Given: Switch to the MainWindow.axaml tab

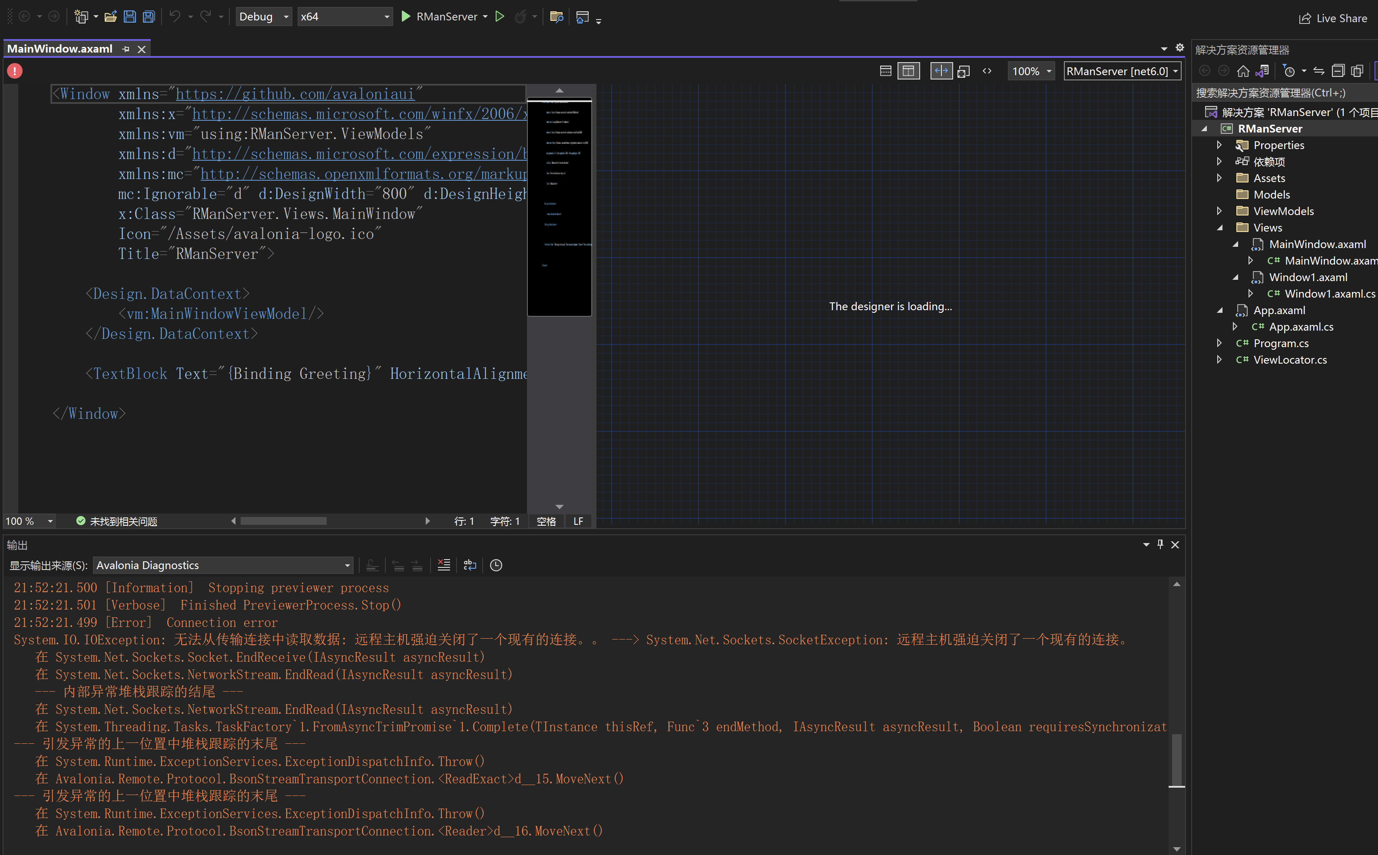Looking at the screenshot, I should (x=59, y=49).
